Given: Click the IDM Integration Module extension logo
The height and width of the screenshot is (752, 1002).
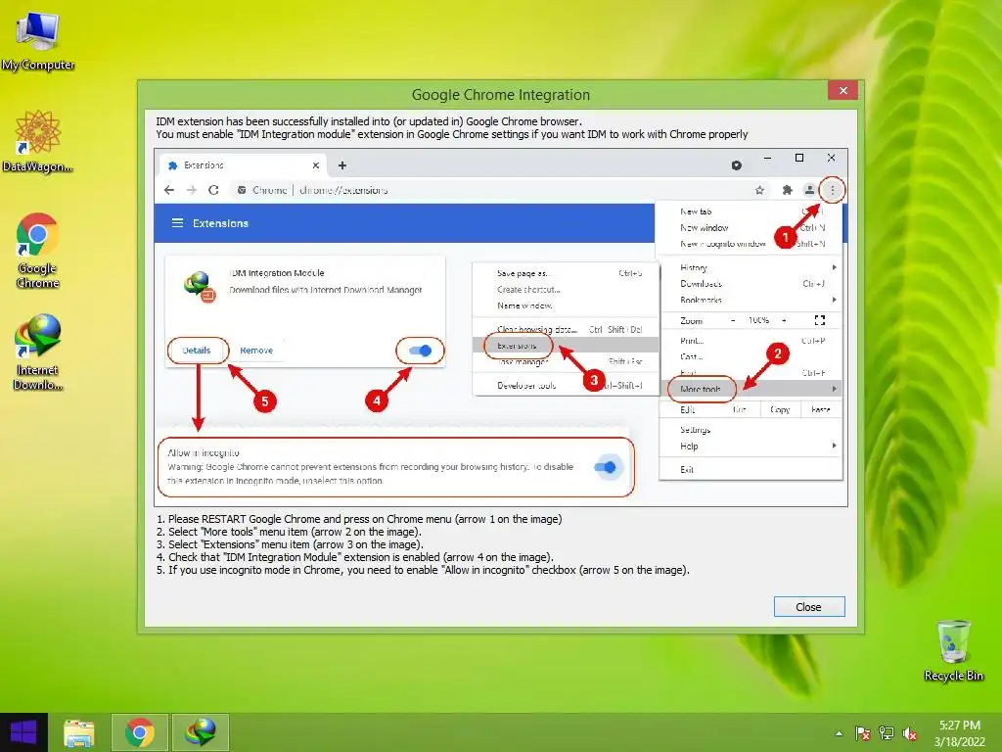Looking at the screenshot, I should coord(200,286).
